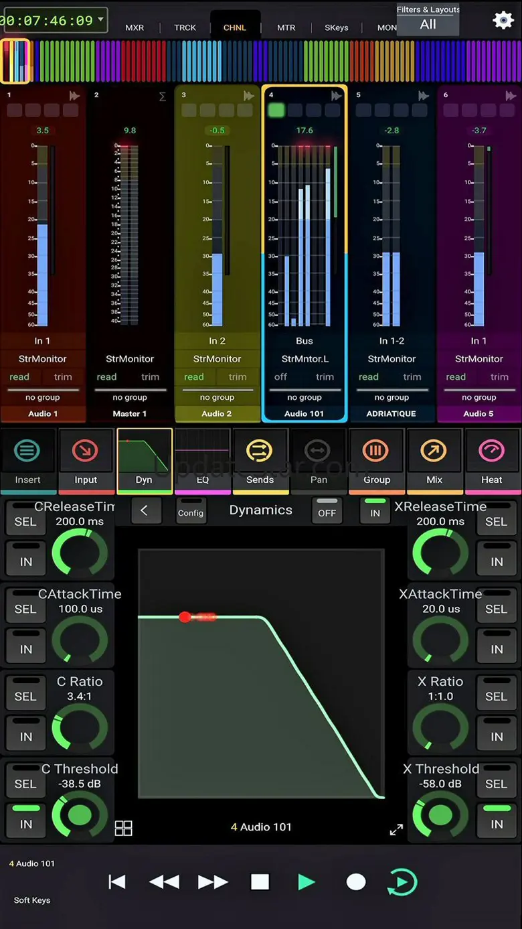This screenshot has height=929, width=522.
Task: Open the EQ function
Action: point(202,460)
